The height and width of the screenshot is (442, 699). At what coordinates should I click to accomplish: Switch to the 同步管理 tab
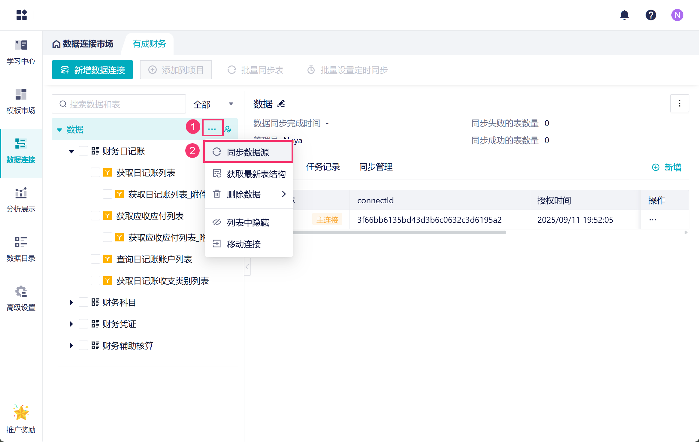click(376, 167)
